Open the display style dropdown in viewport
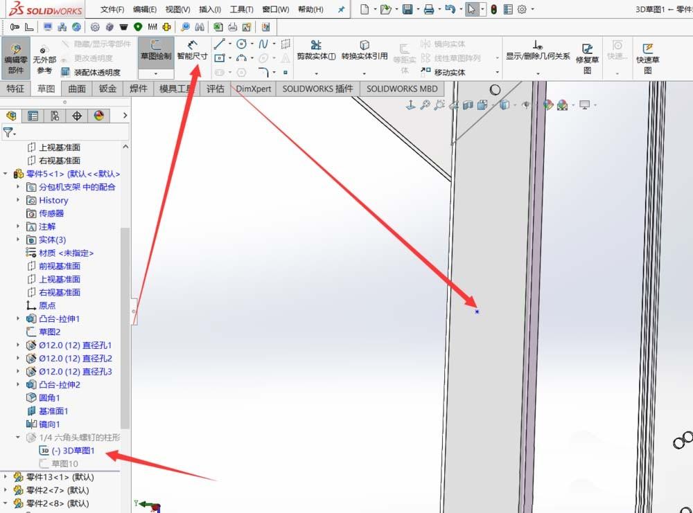 [x=514, y=105]
